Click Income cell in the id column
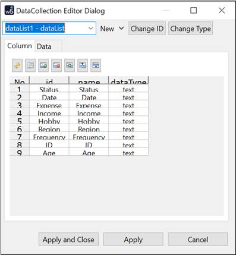236x255 pixels. click(49, 112)
